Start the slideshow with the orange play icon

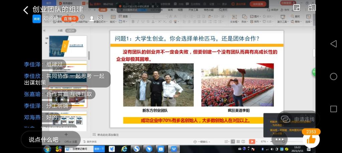click(252, 141)
